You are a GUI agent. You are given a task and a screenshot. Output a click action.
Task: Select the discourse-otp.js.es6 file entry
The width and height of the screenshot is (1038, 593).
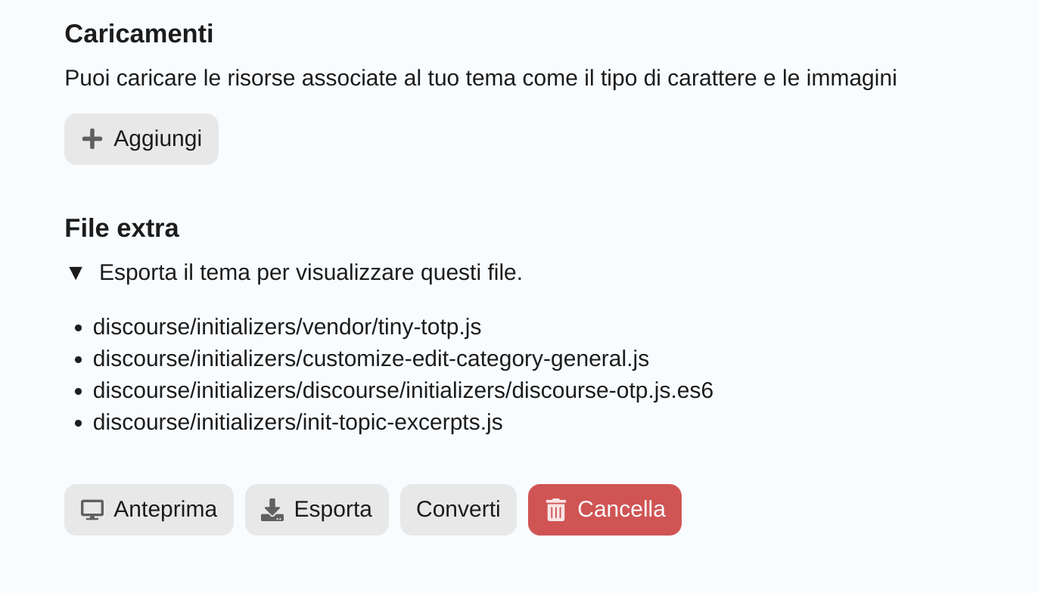pos(402,390)
